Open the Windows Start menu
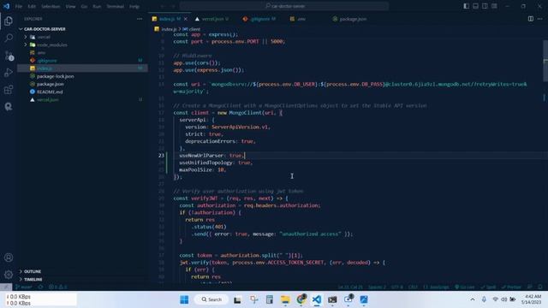548x308 pixels. [x=184, y=299]
